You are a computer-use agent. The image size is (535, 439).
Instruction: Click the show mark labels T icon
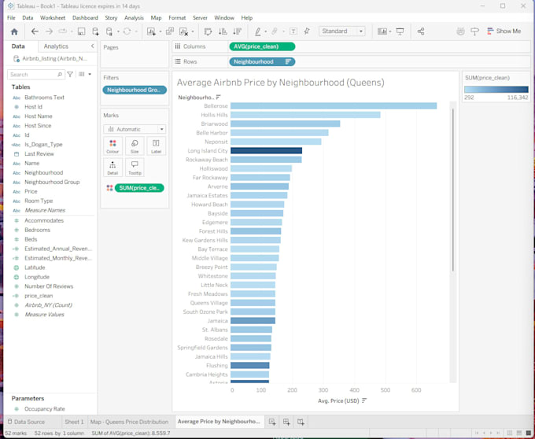tap(293, 31)
